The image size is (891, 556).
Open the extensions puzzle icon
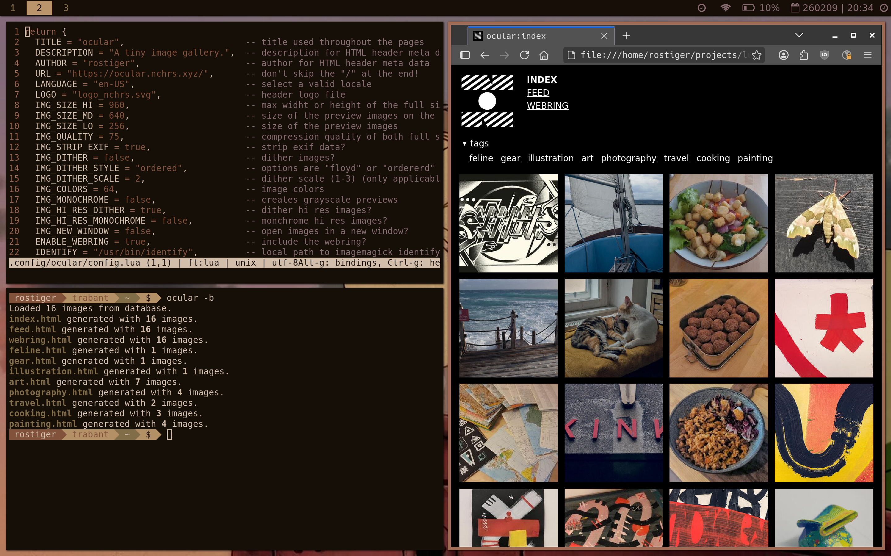coord(804,55)
